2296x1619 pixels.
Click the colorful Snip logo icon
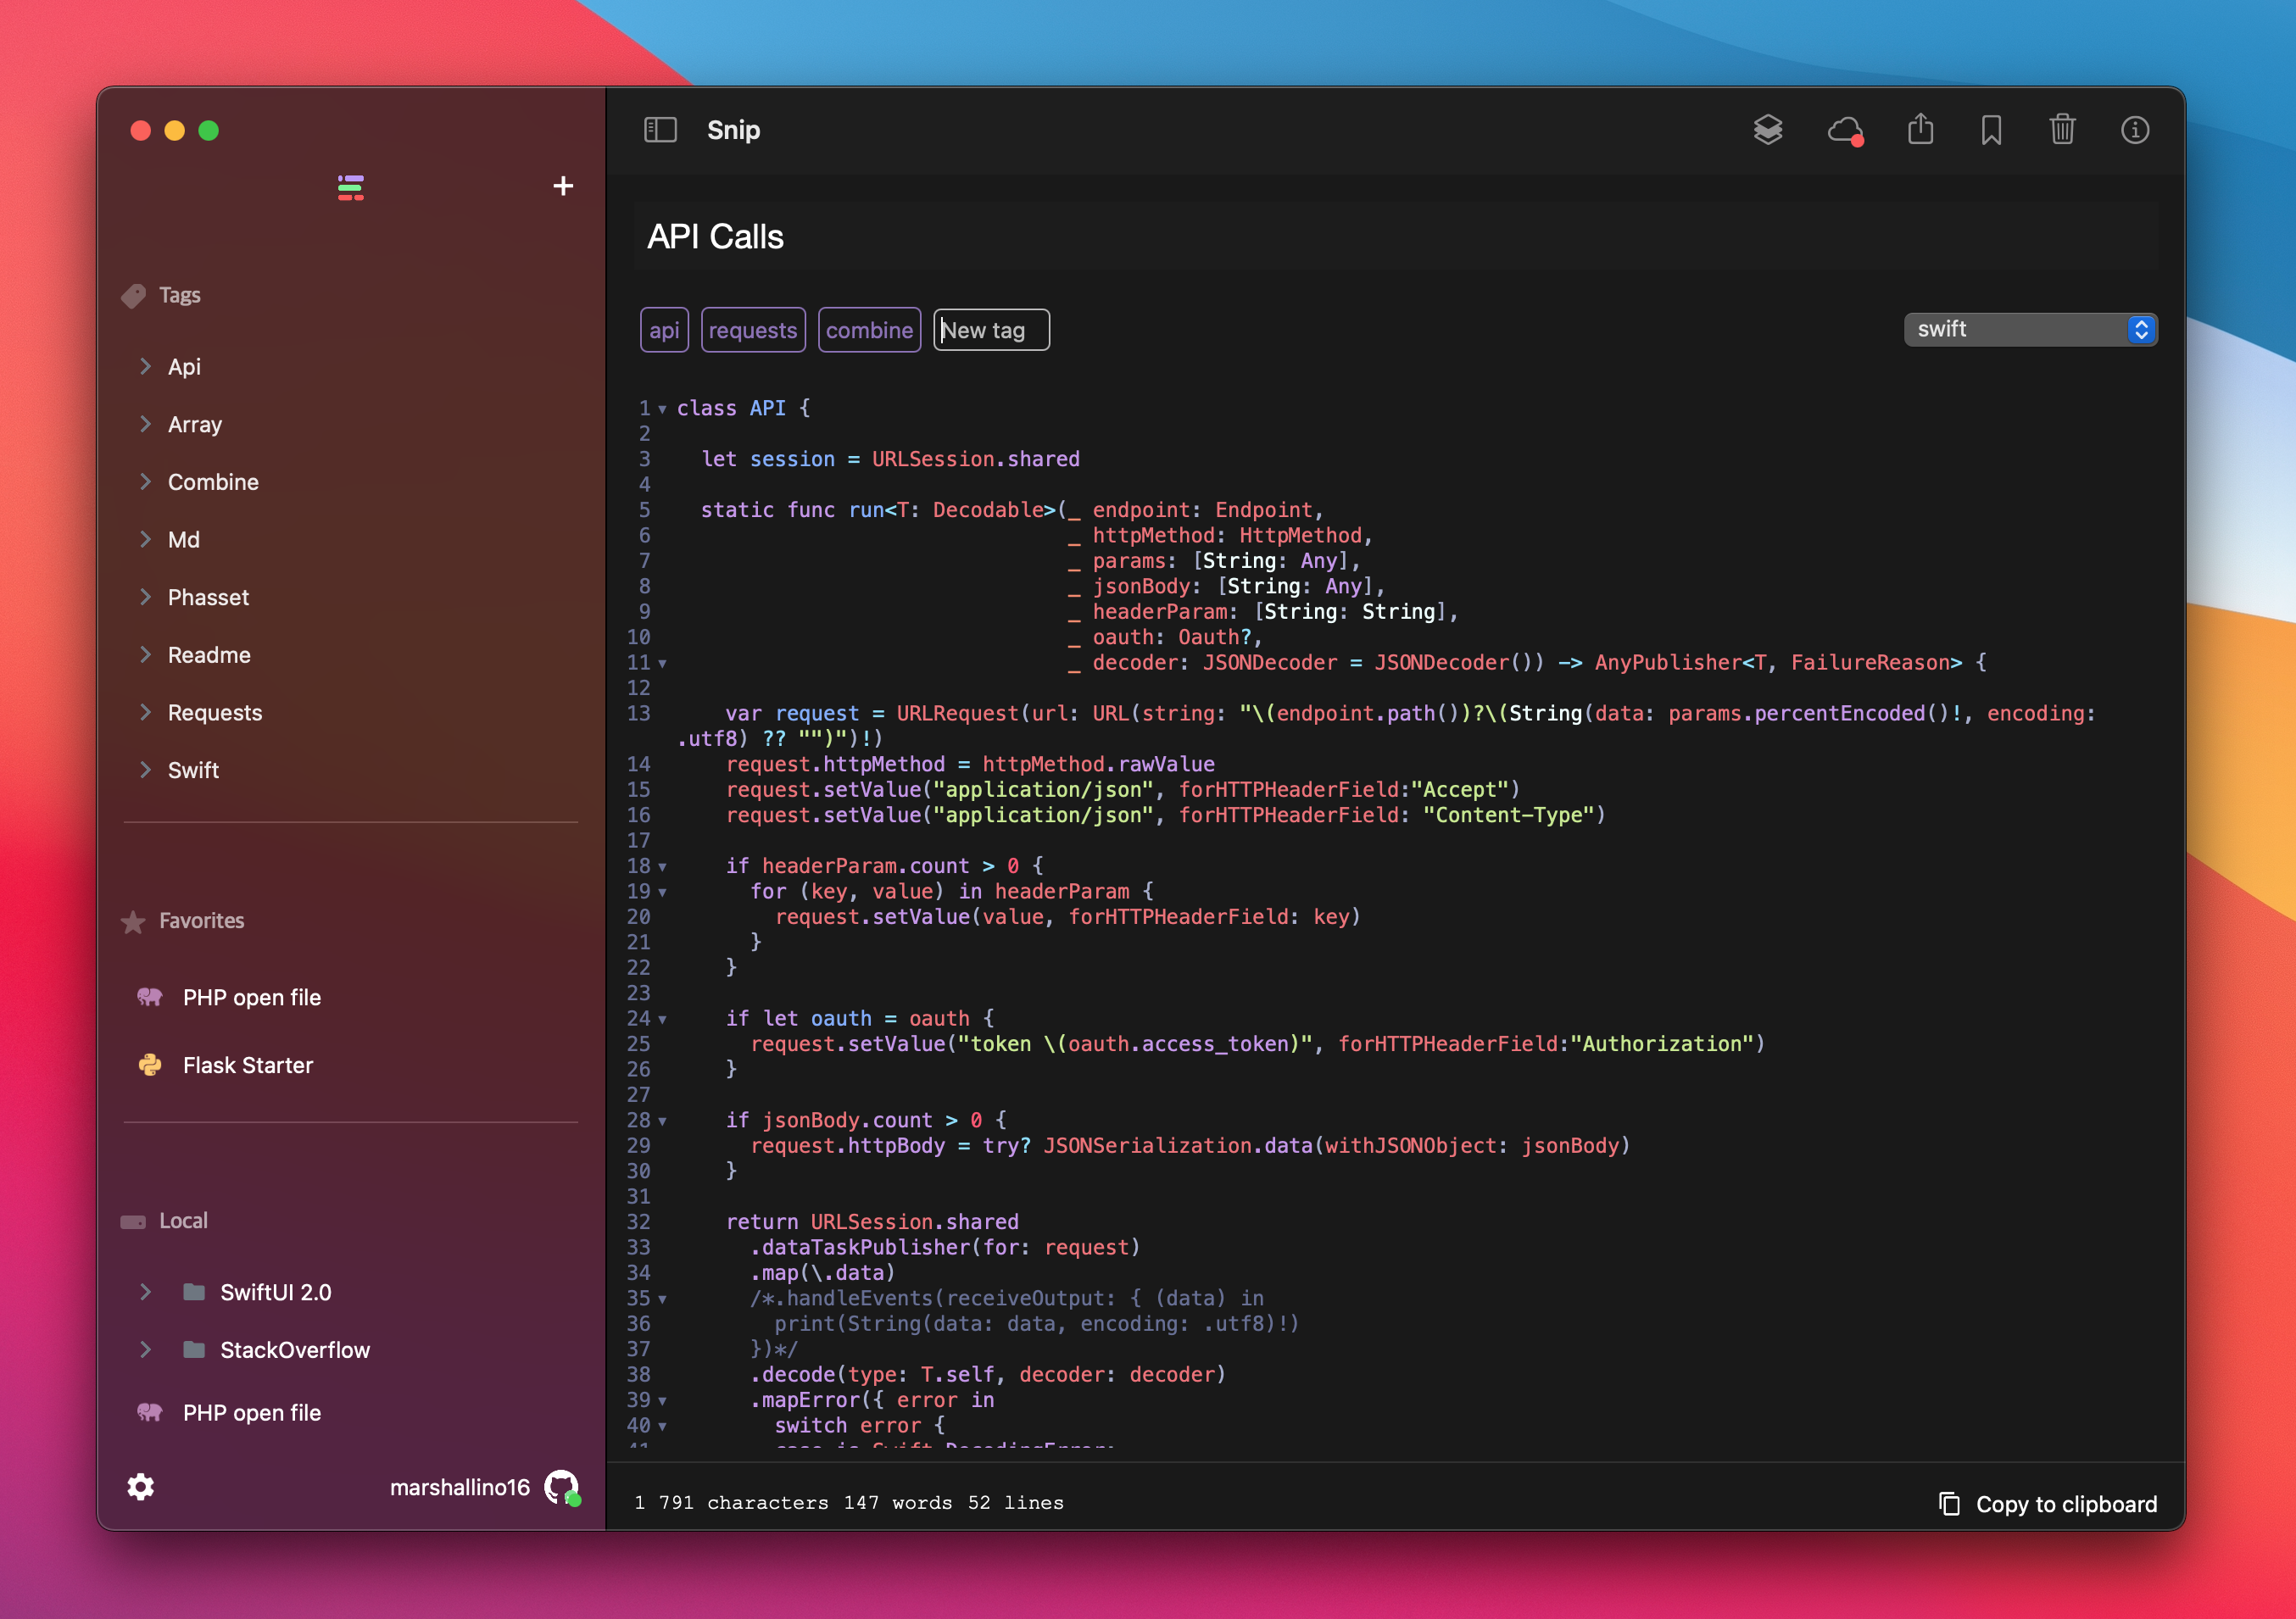350,187
